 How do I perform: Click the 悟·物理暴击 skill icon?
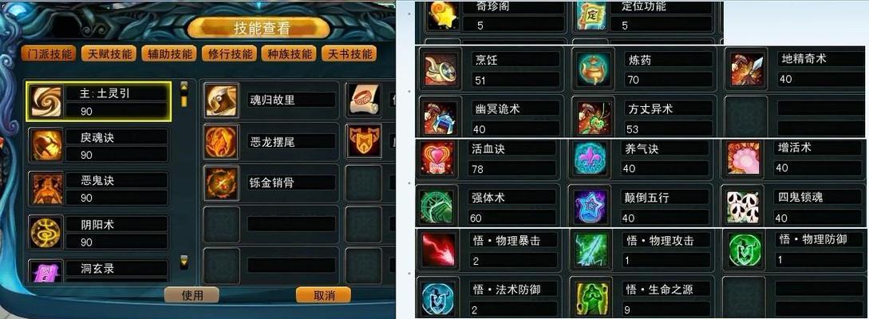(438, 250)
